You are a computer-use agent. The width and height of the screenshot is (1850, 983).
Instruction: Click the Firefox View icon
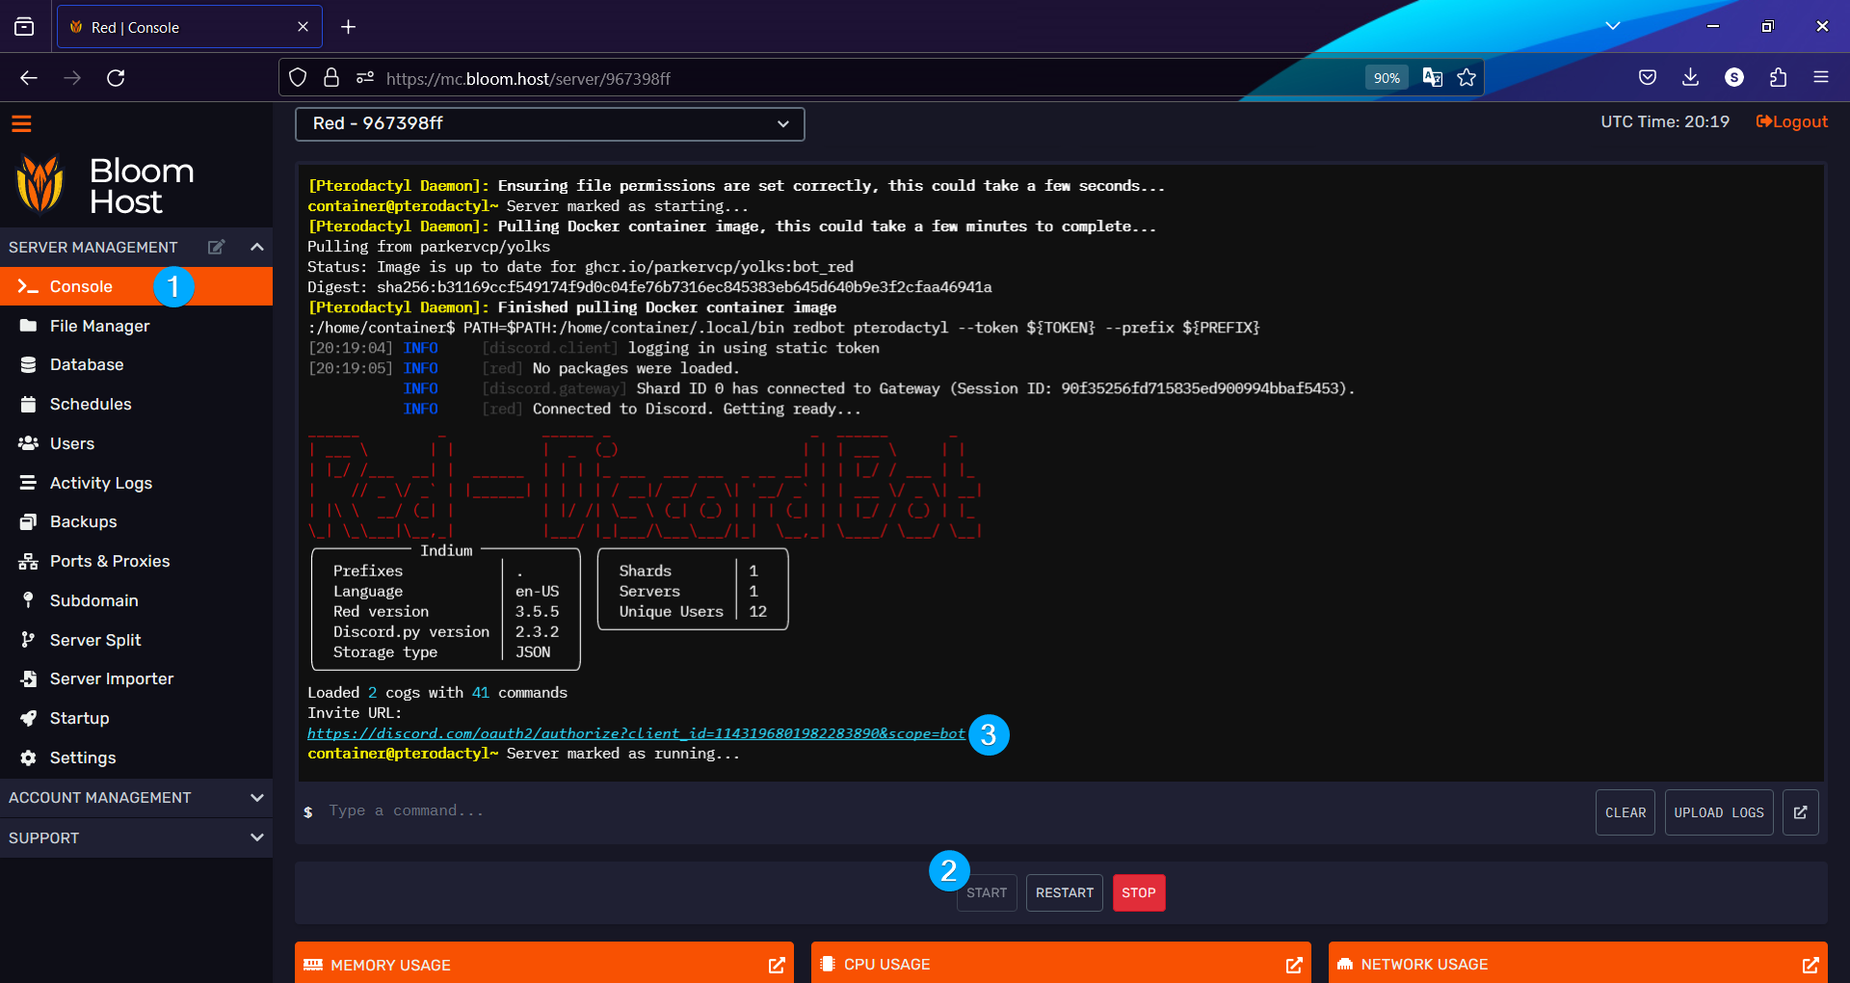tap(25, 27)
